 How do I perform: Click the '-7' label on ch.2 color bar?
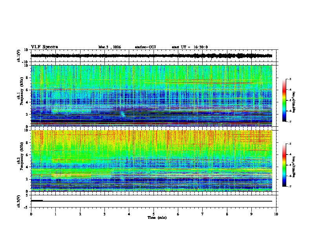click(290, 186)
